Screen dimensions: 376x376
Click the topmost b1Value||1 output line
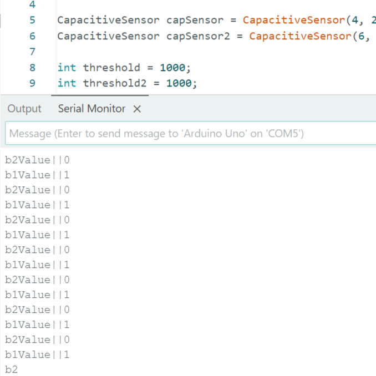click(37, 175)
